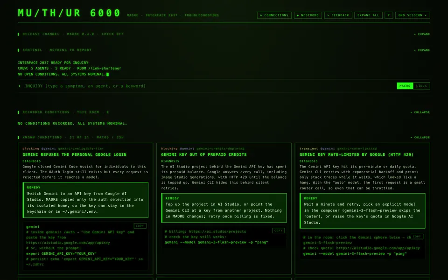Click the 'No conditions recorded' status line
Image resolution: width=448 pixels, height=280 pixels.
coord(72,123)
